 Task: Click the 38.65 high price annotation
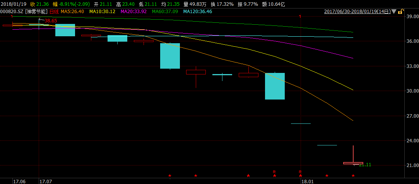tap(51, 21)
